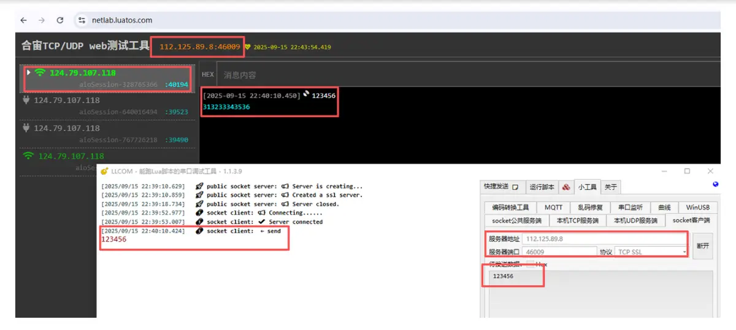The width and height of the screenshot is (736, 330).
Task: Maximize the LLCOM window
Action: tap(687, 171)
